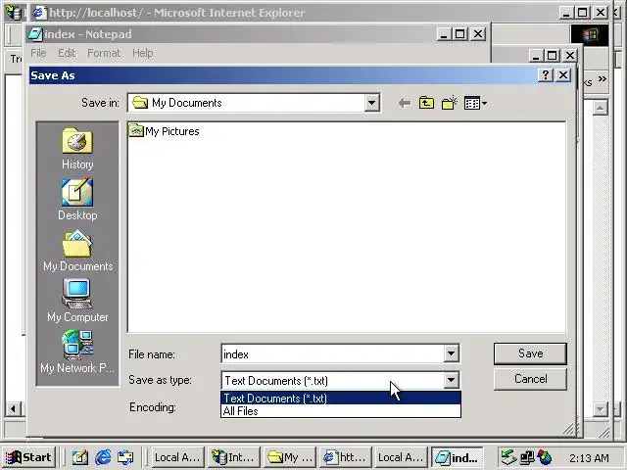Image resolution: width=627 pixels, height=470 pixels.
Task: Click the Start button
Action: [28, 457]
